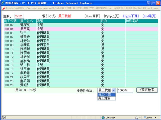The height and width of the screenshot is (120, 161).
Task: Go to first page via Home首頁
Action: [x=93, y=16]
